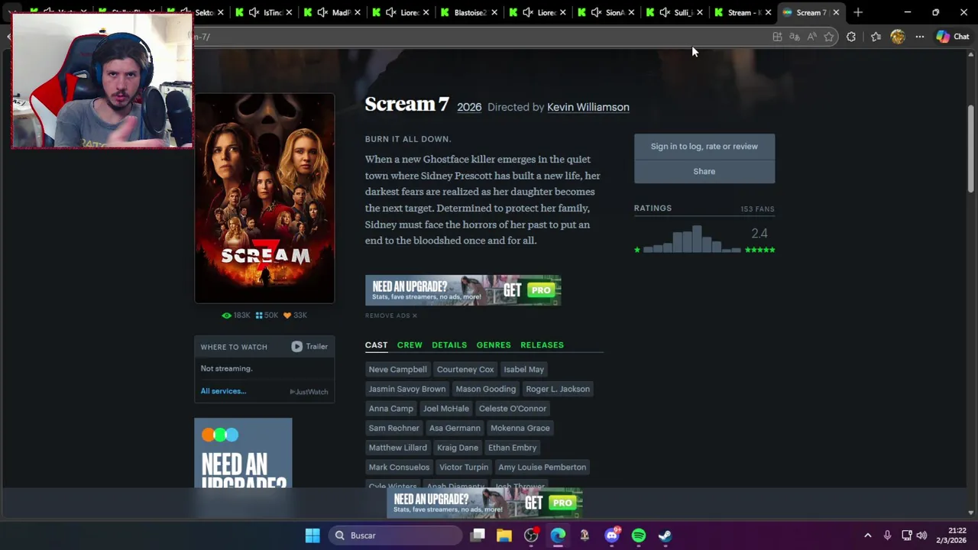Switch to the Stream browser tab

pyautogui.click(x=741, y=12)
